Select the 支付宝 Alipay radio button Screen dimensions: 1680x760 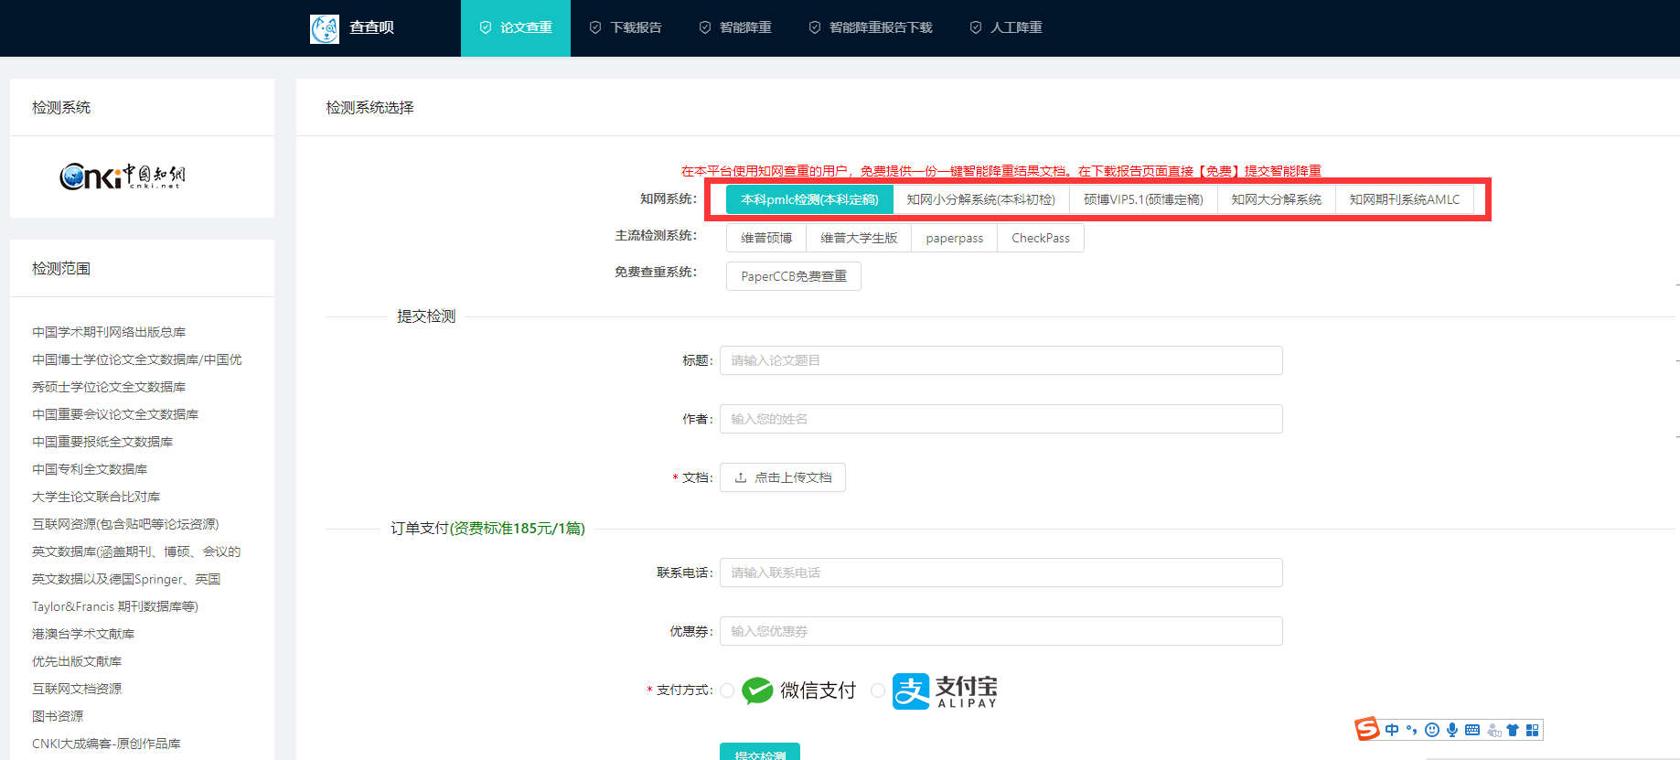[878, 690]
